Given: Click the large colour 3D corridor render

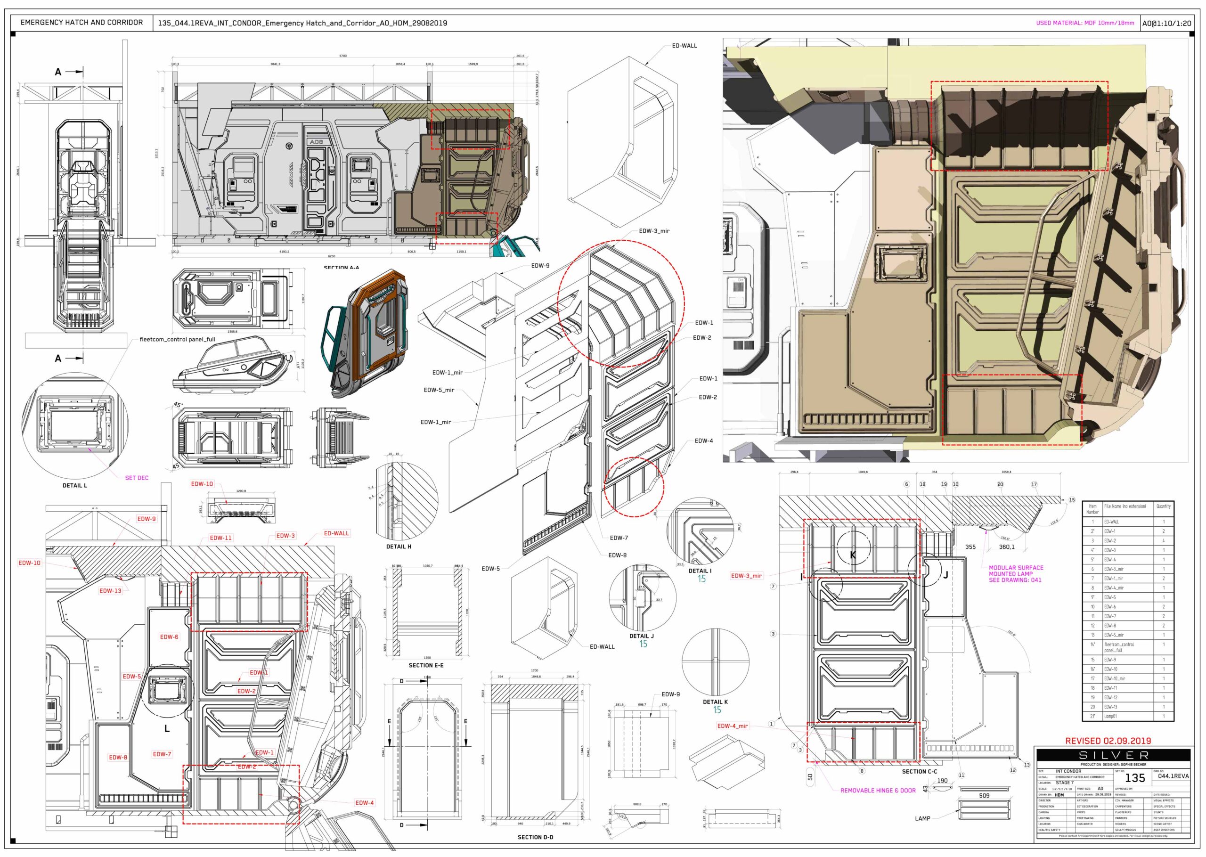Looking at the screenshot, I should pos(955,250).
